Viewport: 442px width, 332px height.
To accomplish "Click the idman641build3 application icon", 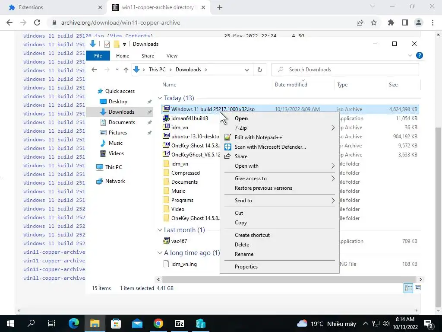I will [166, 118].
